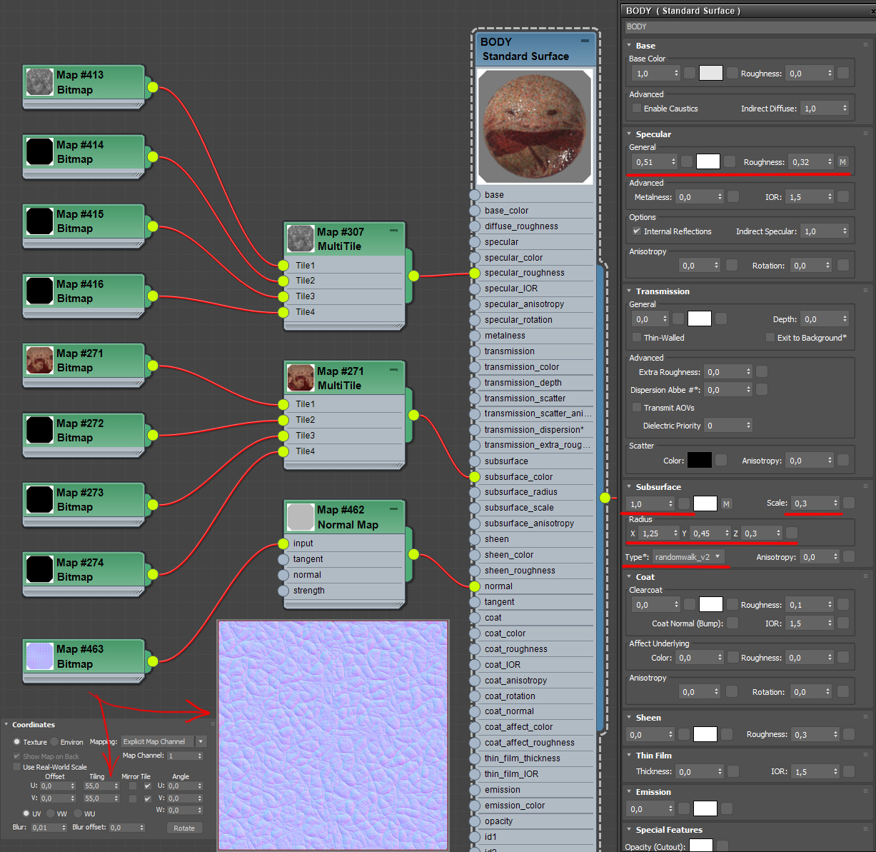This screenshot has height=852, width=876.
Task: Collapse the Map #462 Normal Map node
Action: click(x=393, y=507)
